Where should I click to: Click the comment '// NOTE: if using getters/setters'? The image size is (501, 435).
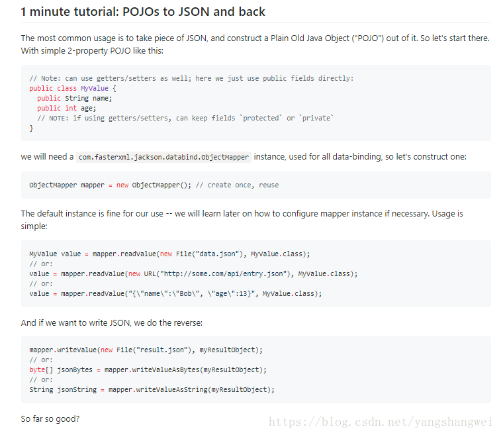pyautogui.click(x=185, y=118)
